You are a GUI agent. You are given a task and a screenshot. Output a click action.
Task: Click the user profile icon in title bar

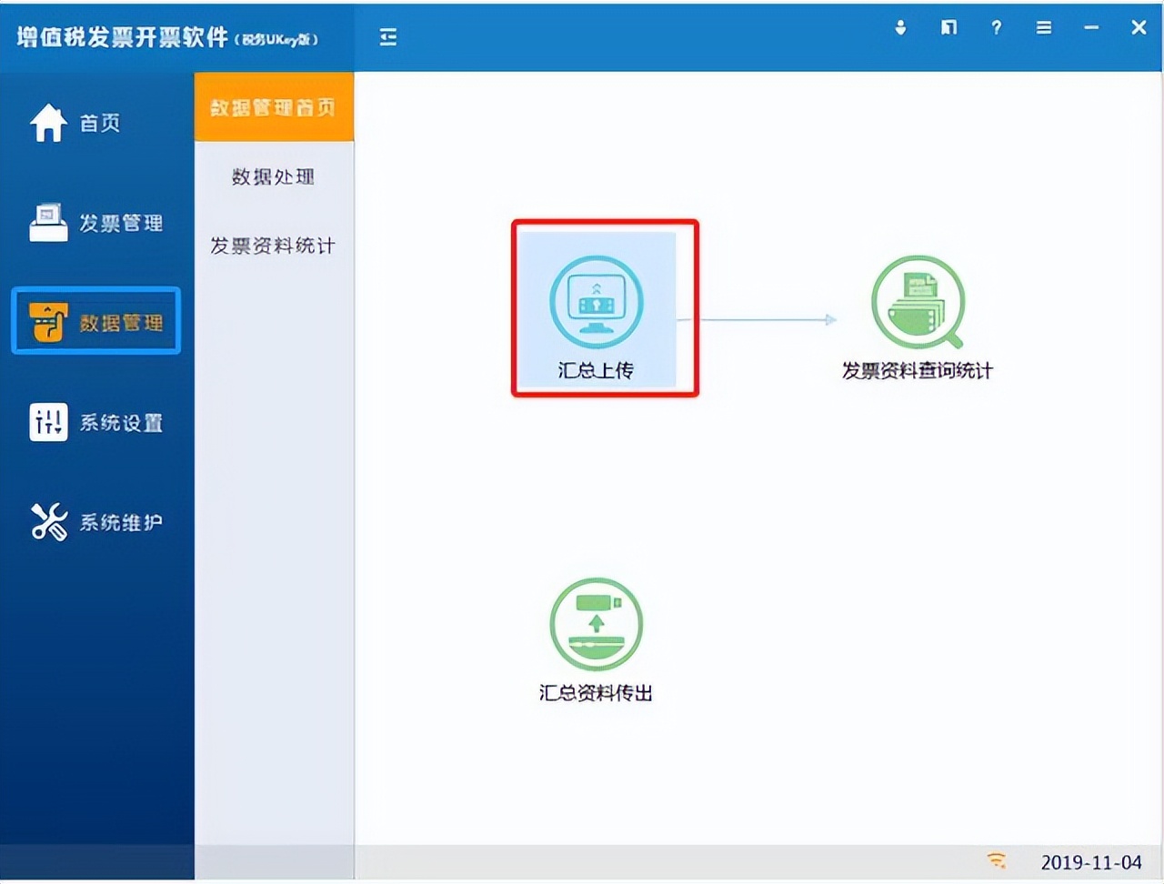point(900,28)
